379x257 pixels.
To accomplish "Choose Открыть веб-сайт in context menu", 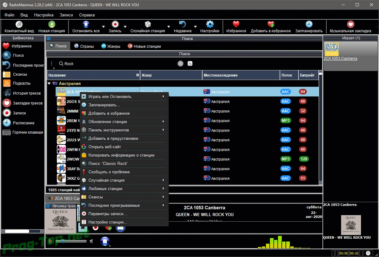I will (x=124, y=147).
